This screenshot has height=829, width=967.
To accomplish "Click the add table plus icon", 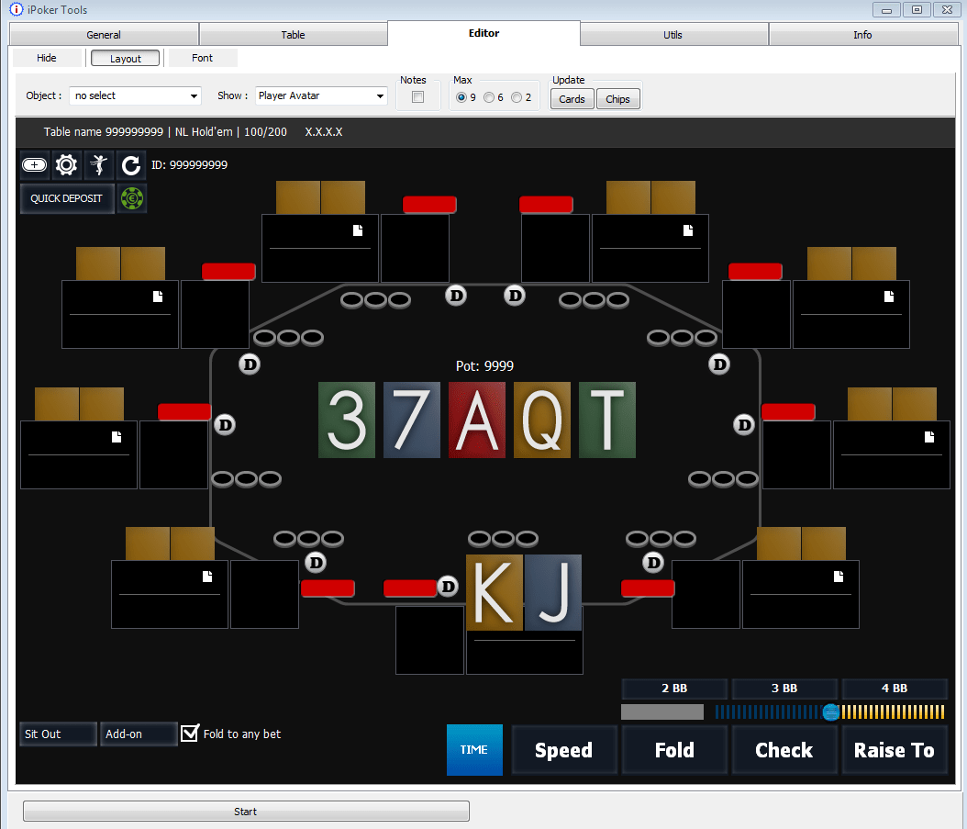I will coord(35,165).
